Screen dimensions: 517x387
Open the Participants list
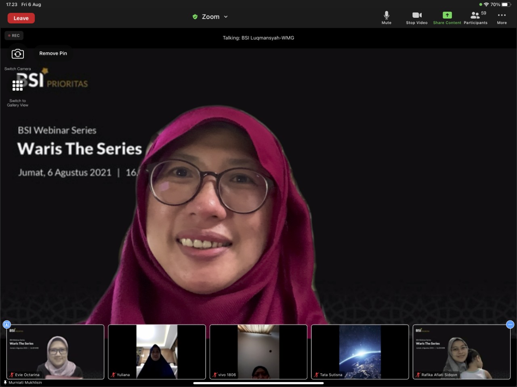[475, 17]
